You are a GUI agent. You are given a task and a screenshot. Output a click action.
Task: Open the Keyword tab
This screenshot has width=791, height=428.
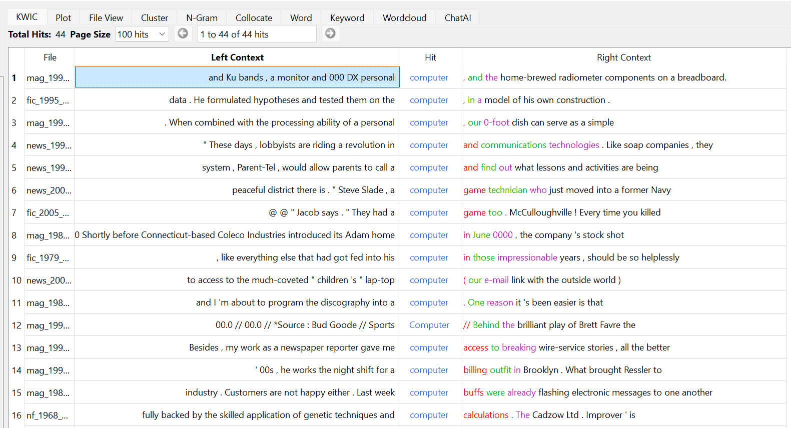(347, 17)
